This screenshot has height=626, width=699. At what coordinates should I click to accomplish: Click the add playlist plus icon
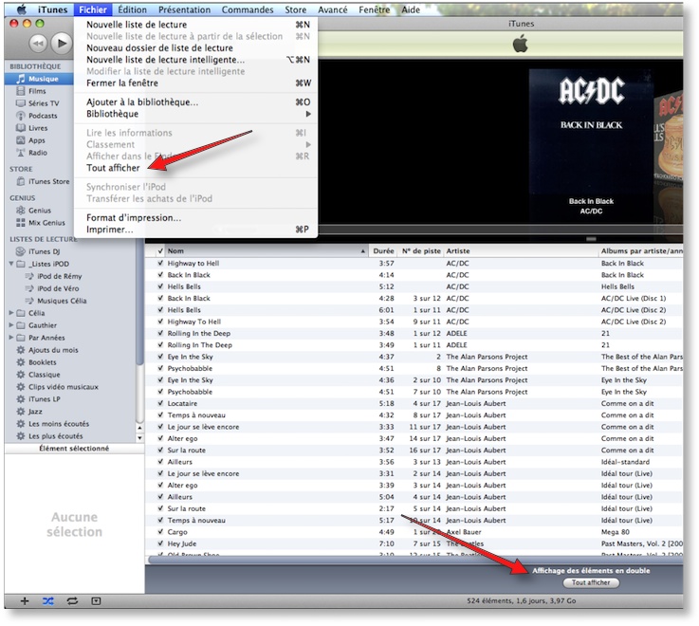point(25,601)
